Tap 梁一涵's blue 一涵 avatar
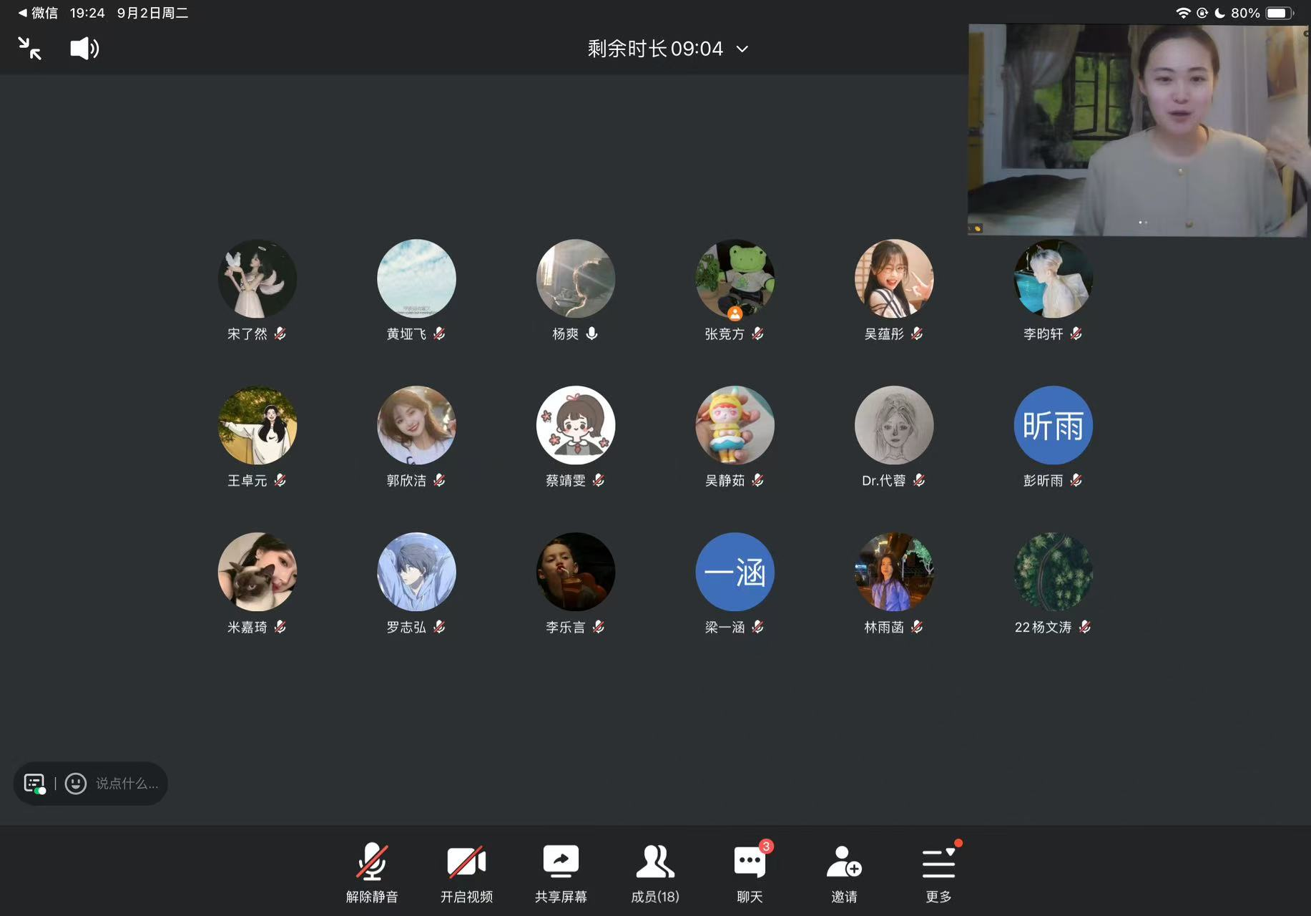The width and height of the screenshot is (1311, 916). pos(735,572)
